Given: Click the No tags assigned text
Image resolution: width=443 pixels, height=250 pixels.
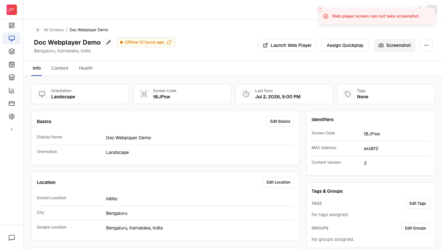Looking at the screenshot, I should click(x=330, y=215).
